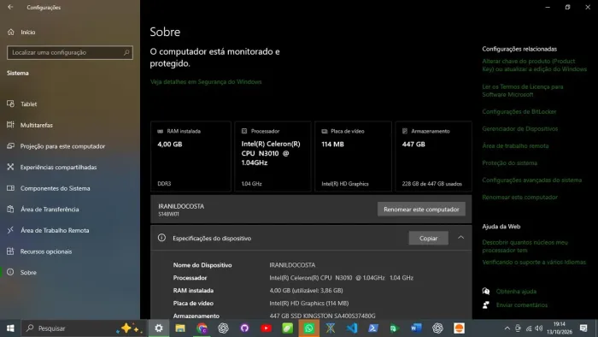Open Recursos opcionais
This screenshot has height=337, width=598.
(46, 251)
